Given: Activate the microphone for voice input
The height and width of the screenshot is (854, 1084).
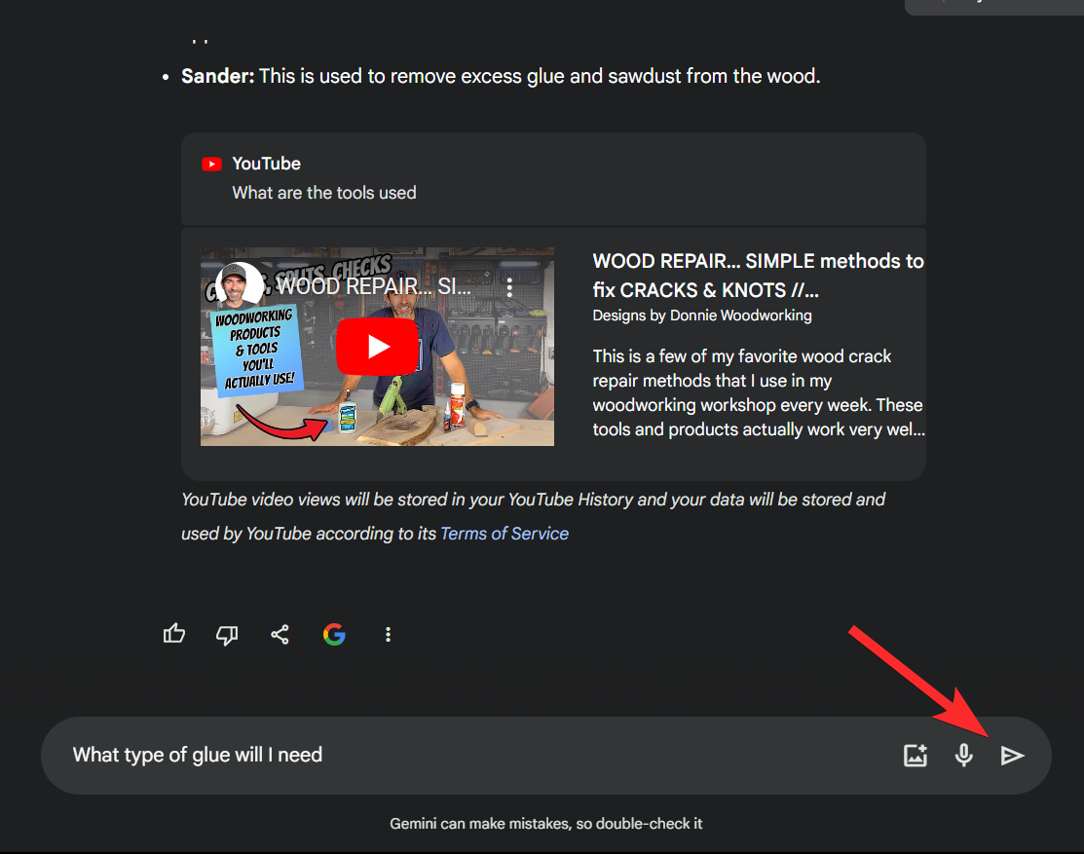Looking at the screenshot, I should (964, 756).
